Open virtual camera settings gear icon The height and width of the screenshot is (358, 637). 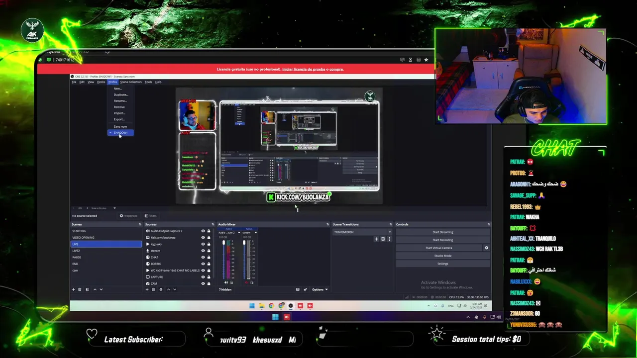point(486,248)
